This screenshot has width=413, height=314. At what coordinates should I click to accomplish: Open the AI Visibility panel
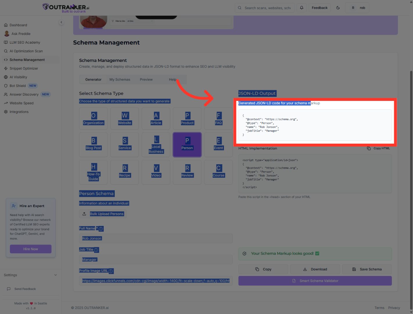[19, 77]
